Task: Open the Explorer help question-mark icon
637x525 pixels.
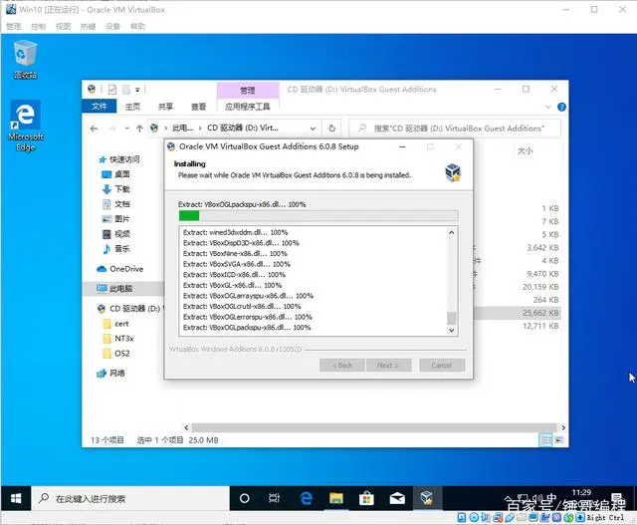Action: click(x=561, y=107)
